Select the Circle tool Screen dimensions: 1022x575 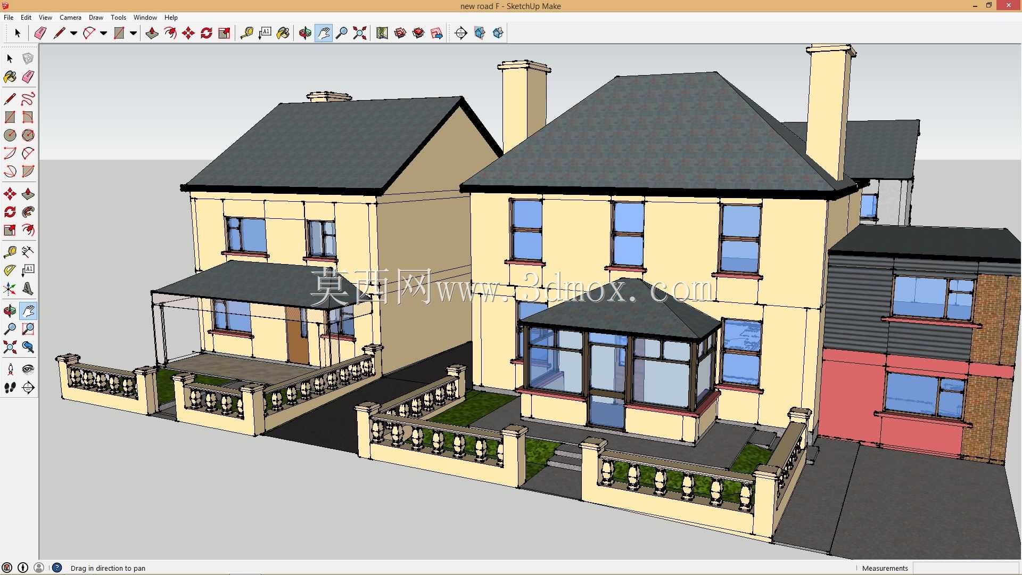[x=10, y=135]
